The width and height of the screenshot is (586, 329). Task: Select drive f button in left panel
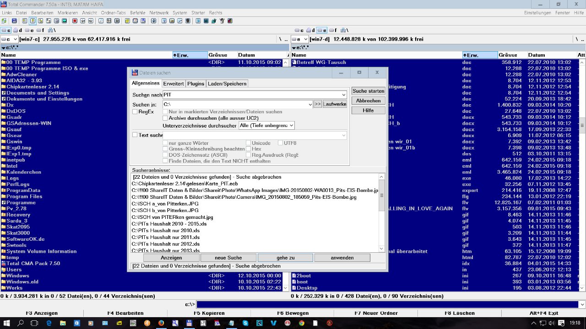pos(41,30)
